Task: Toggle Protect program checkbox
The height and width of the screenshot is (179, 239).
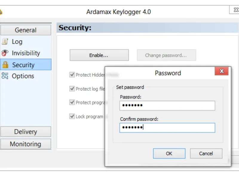Action: pos(72,102)
